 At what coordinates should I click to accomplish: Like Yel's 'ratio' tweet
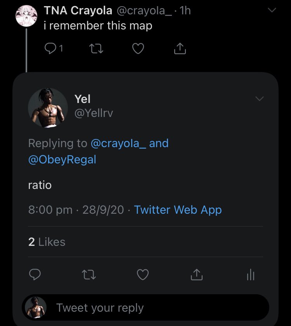point(143,275)
